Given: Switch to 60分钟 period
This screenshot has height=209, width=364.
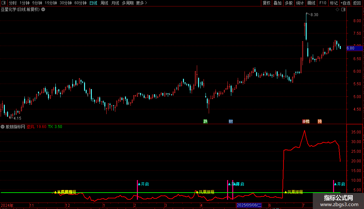Looking at the screenshot, I should [x=81, y=3].
